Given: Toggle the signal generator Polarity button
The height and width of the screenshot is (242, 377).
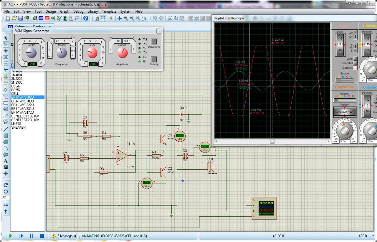Looking at the screenshot, I should click(x=154, y=59).
